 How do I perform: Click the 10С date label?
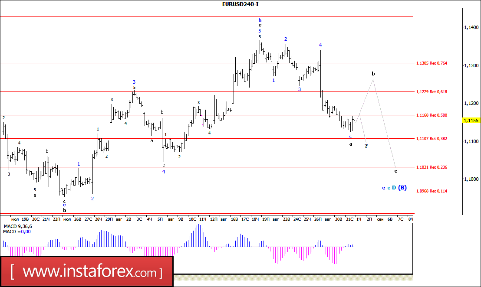click(192, 219)
